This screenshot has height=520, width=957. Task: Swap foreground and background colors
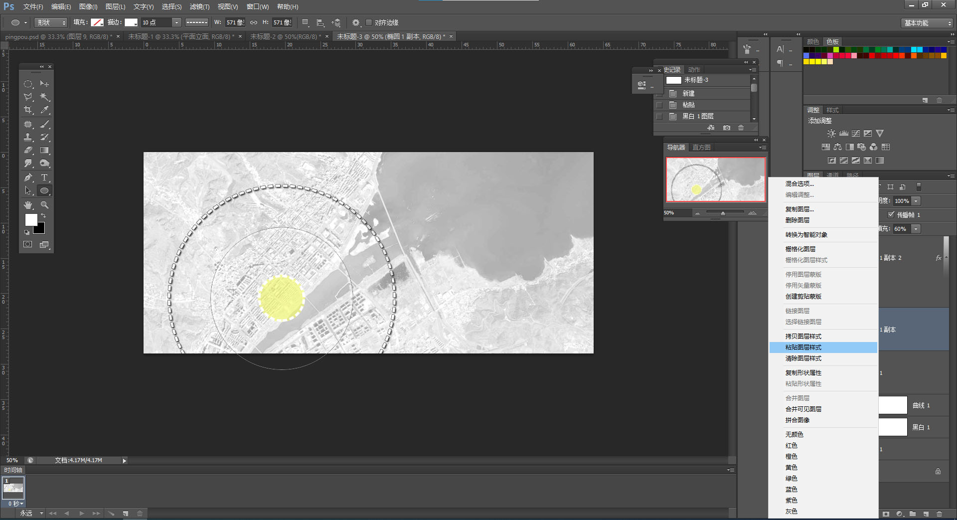(x=44, y=216)
